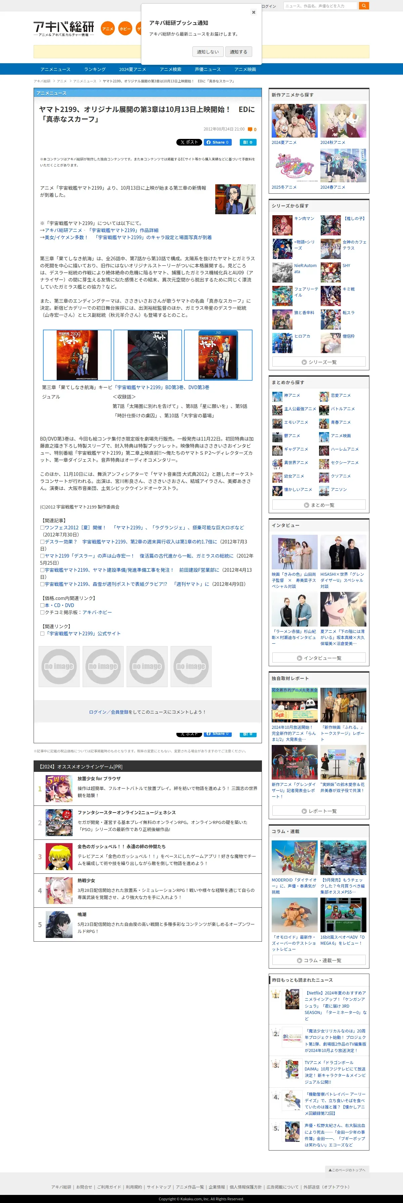Open the 声優ニュース nav tab
The height and width of the screenshot is (1203, 403).
(x=208, y=69)
